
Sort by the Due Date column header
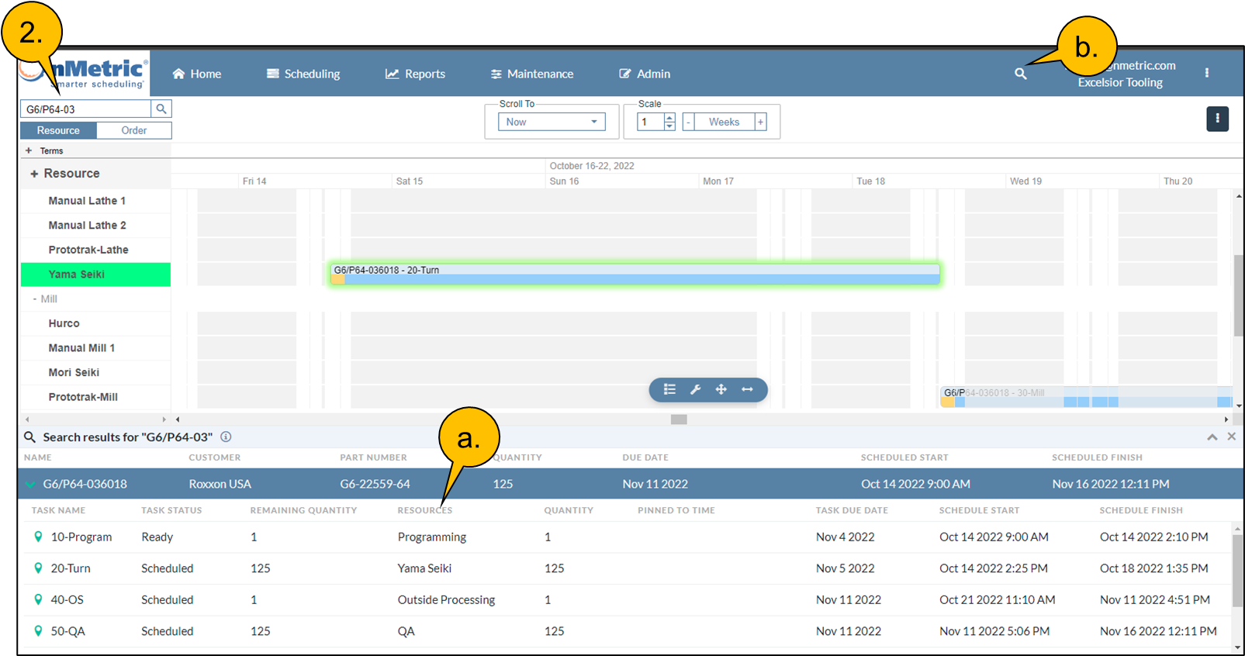[x=645, y=457]
